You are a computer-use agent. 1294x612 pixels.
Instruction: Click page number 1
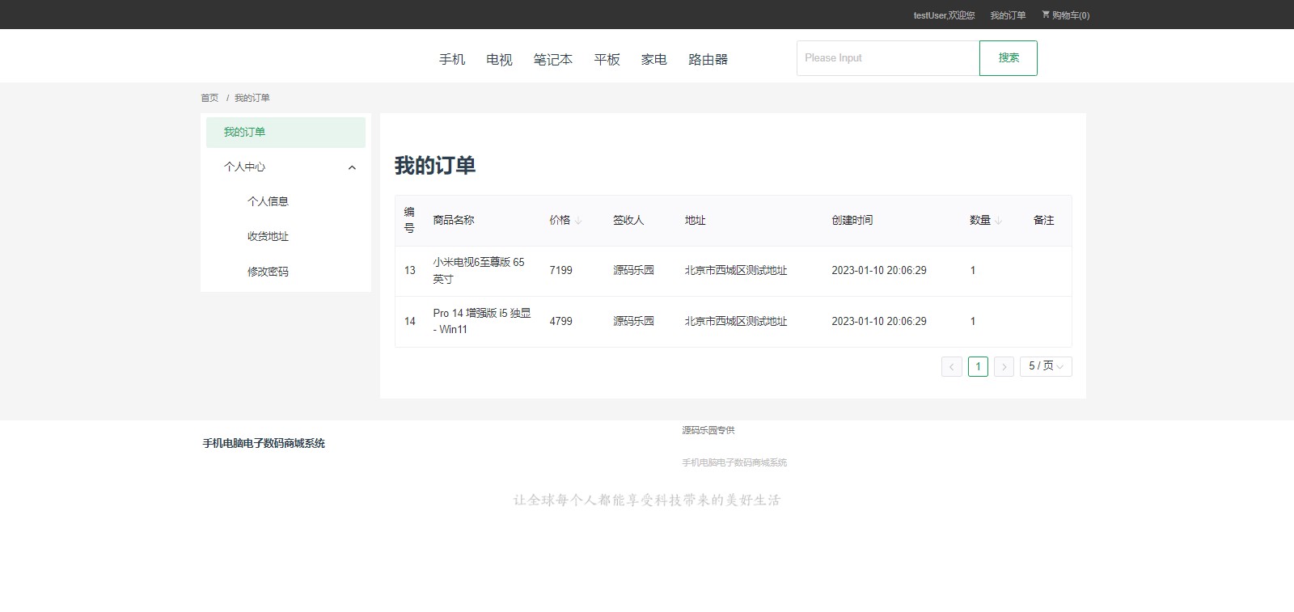tap(978, 367)
